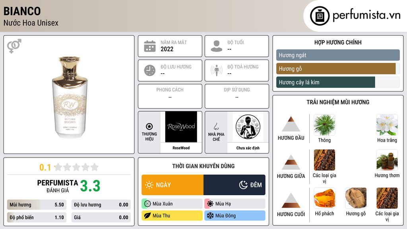Click the Hương ngát accord bar

pyautogui.click(x=338, y=55)
